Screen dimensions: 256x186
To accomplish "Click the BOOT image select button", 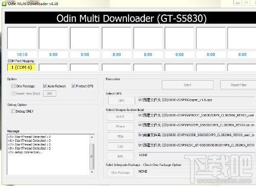I will tap(120, 117).
